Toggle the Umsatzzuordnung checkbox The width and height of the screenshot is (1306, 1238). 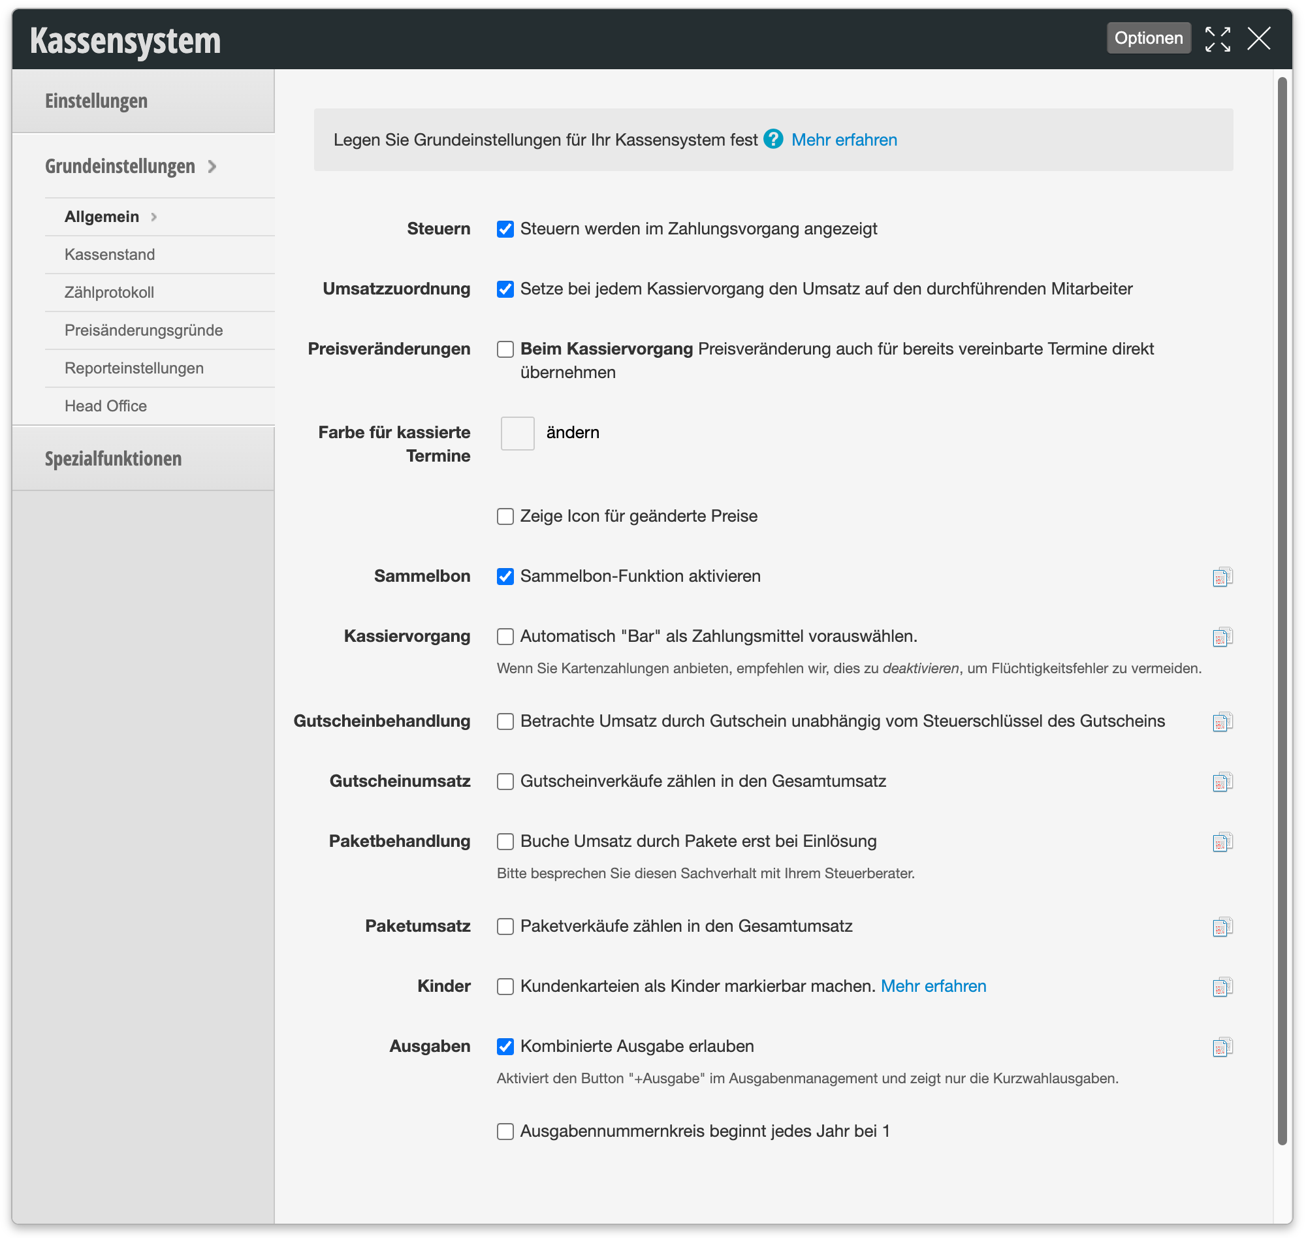[505, 289]
